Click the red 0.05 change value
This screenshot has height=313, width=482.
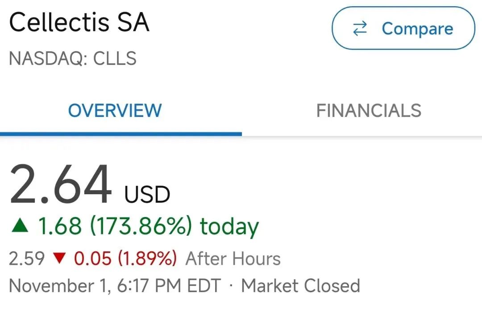92,259
